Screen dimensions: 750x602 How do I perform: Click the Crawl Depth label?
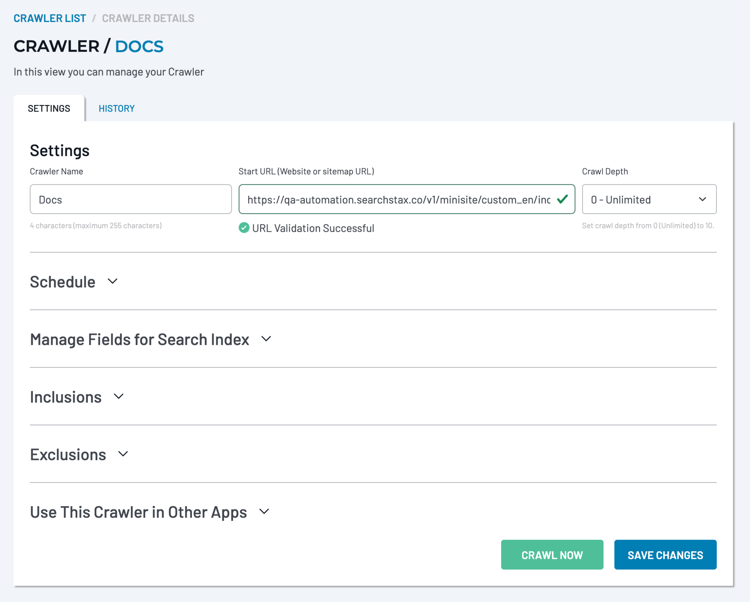pos(605,171)
